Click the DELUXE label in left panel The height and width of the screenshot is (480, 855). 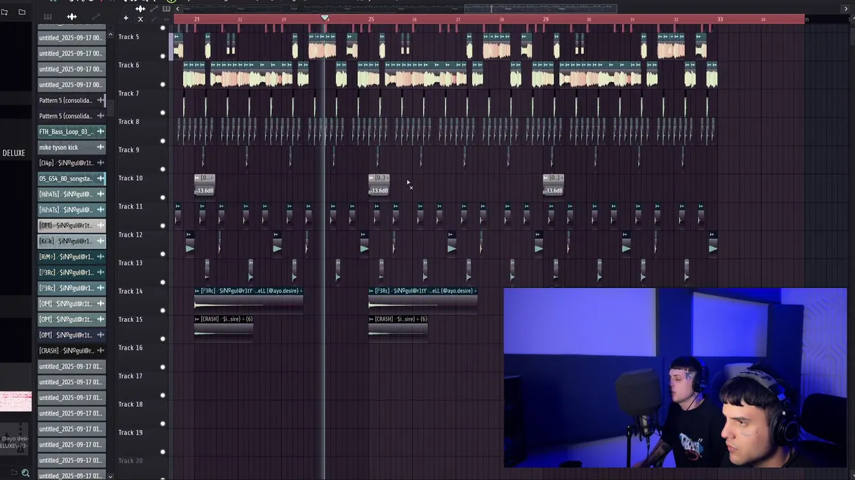tap(13, 153)
